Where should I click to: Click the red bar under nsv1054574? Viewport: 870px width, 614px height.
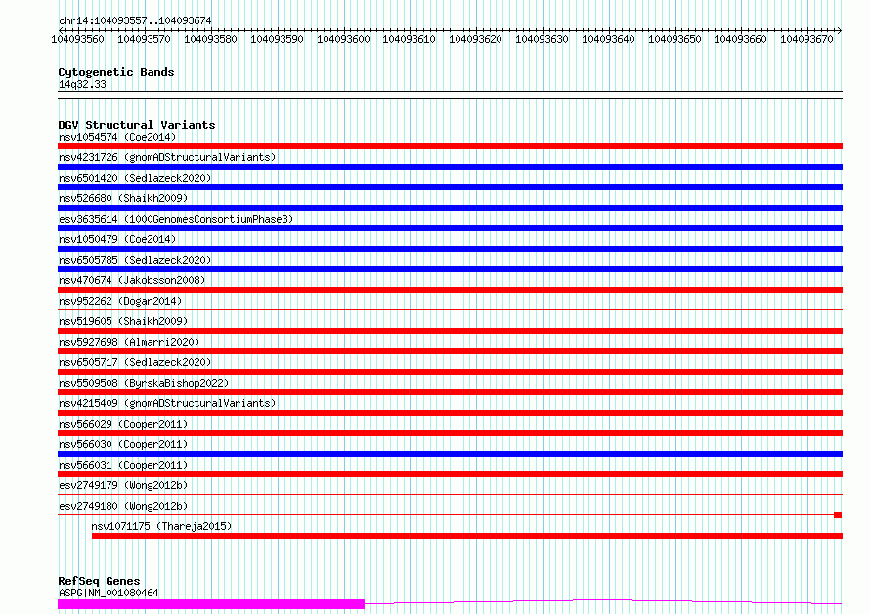point(450,146)
